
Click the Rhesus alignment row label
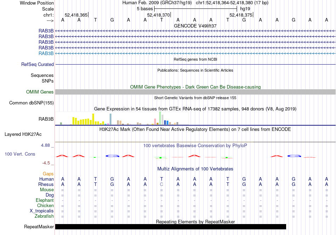coord(46,184)
